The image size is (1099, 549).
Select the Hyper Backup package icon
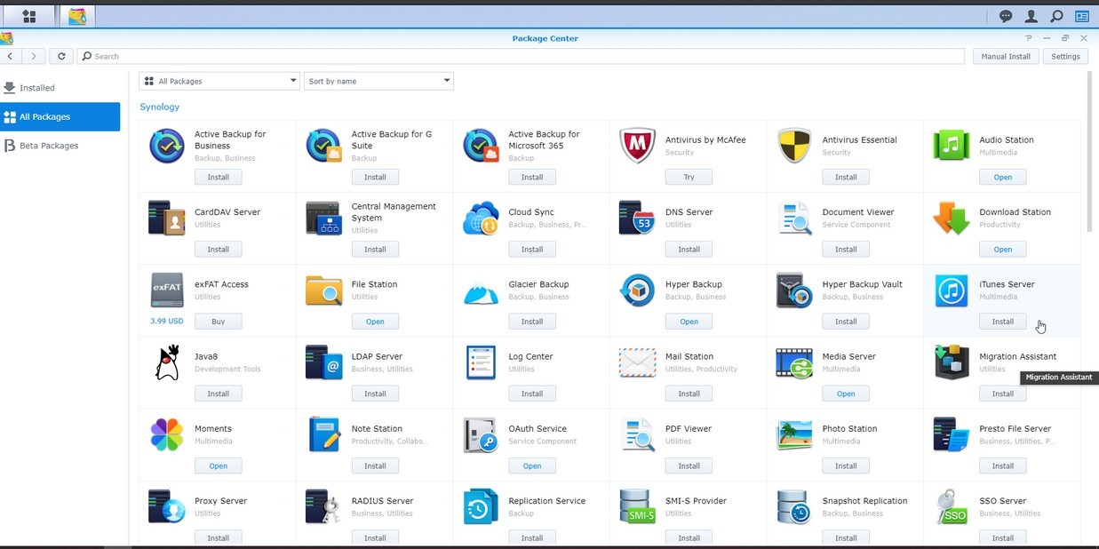(x=637, y=290)
